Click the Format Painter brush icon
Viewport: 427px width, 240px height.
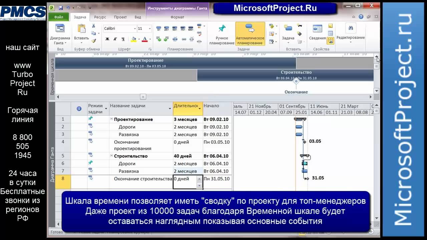(x=93, y=41)
